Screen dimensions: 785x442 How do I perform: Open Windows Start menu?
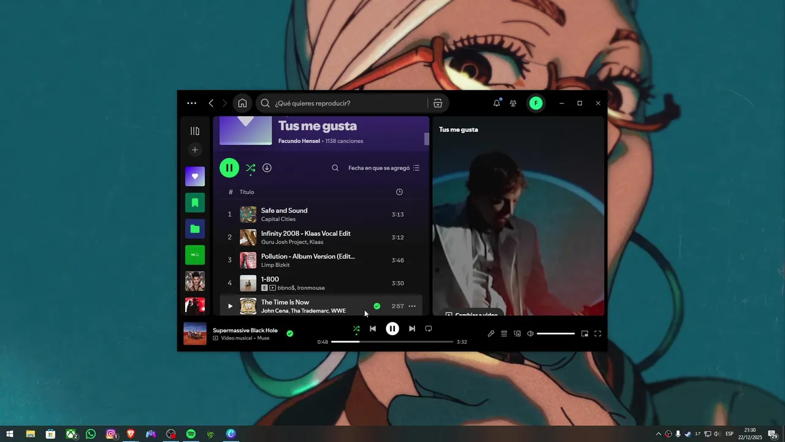[x=10, y=434]
